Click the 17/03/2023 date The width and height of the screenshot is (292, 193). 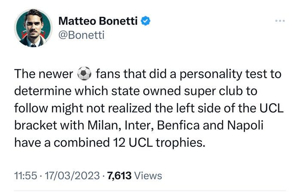point(73,175)
